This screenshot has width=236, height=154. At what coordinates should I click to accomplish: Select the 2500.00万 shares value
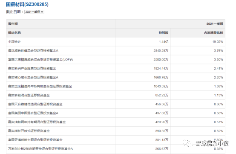(161, 60)
